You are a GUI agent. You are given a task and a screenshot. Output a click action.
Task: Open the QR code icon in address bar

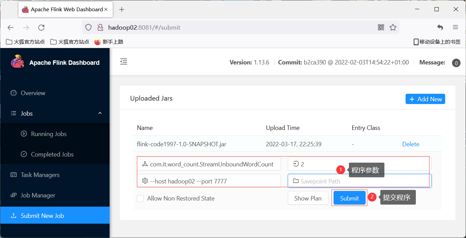pos(381,28)
